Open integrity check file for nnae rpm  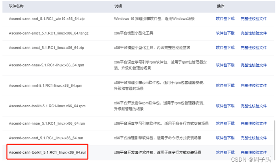click(254, 65)
